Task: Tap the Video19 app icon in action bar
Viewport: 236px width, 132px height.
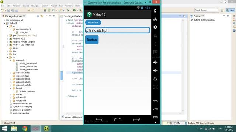Action: [x=89, y=14]
